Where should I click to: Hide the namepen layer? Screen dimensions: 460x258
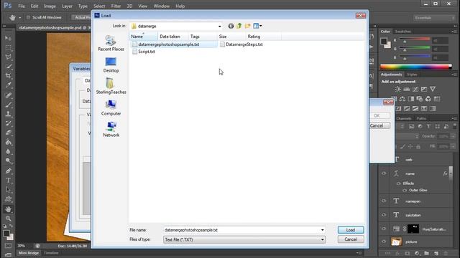tap(384, 201)
